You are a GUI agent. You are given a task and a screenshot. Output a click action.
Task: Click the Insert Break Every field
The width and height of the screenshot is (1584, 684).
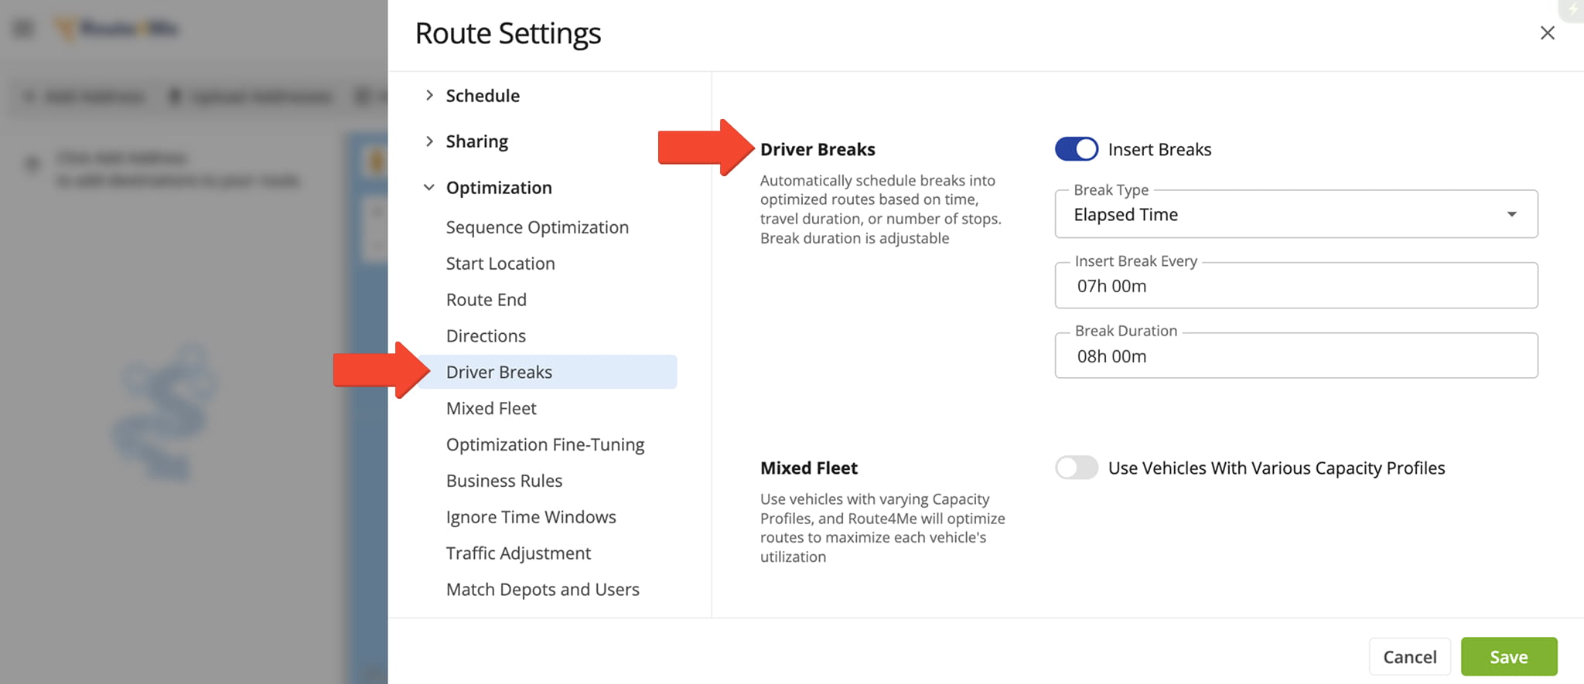pyautogui.click(x=1296, y=286)
